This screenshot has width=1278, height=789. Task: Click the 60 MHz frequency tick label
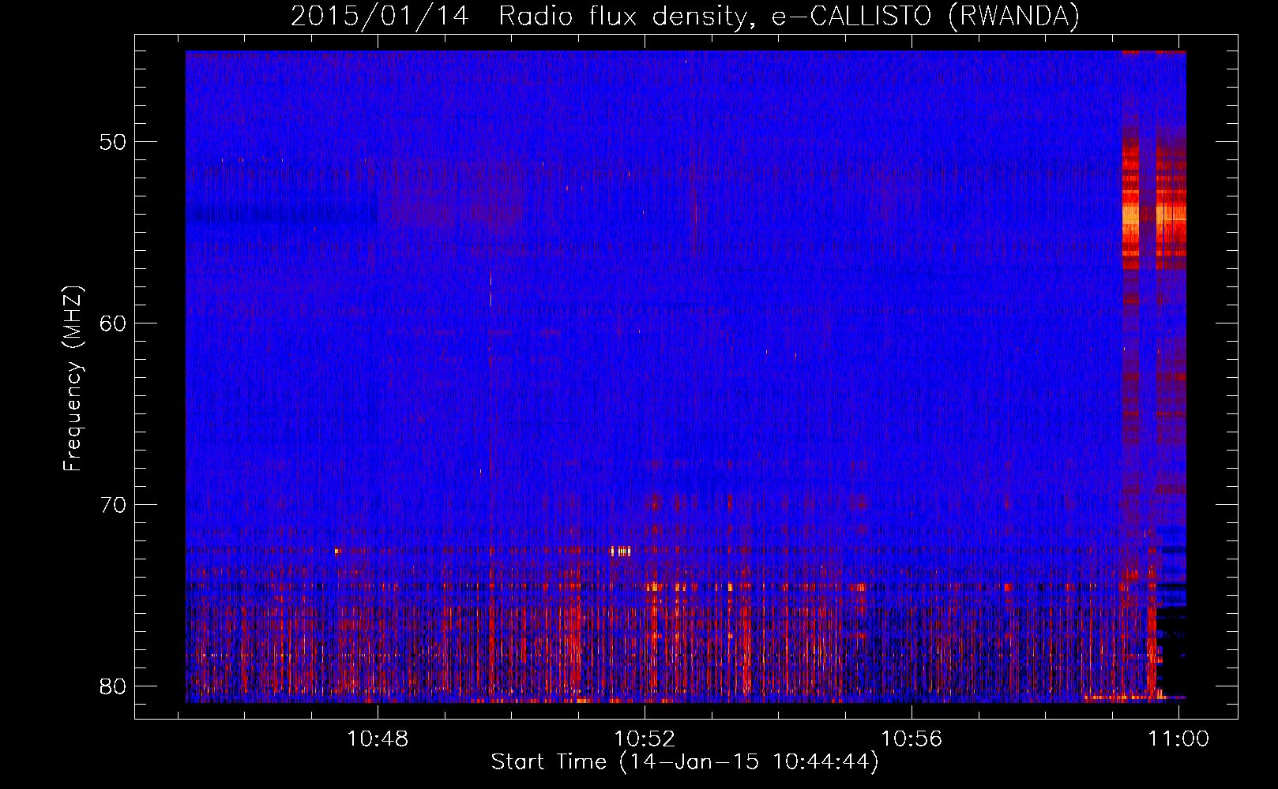pos(113,323)
